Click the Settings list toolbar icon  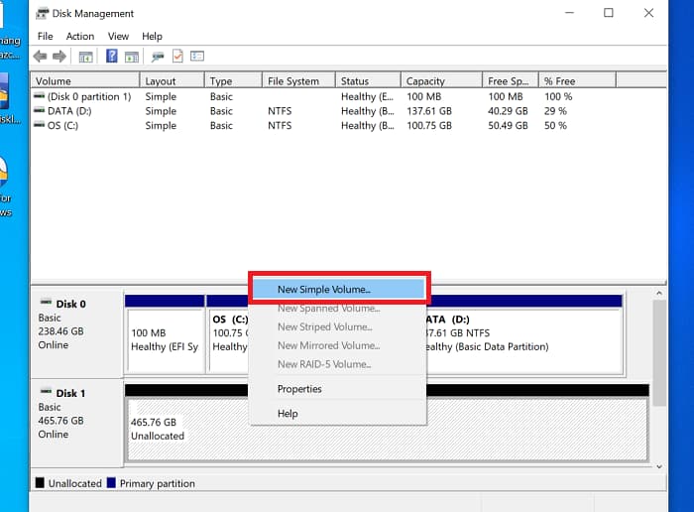pos(197,57)
